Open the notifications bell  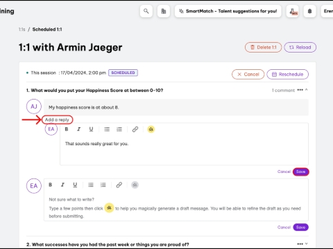(x=310, y=11)
